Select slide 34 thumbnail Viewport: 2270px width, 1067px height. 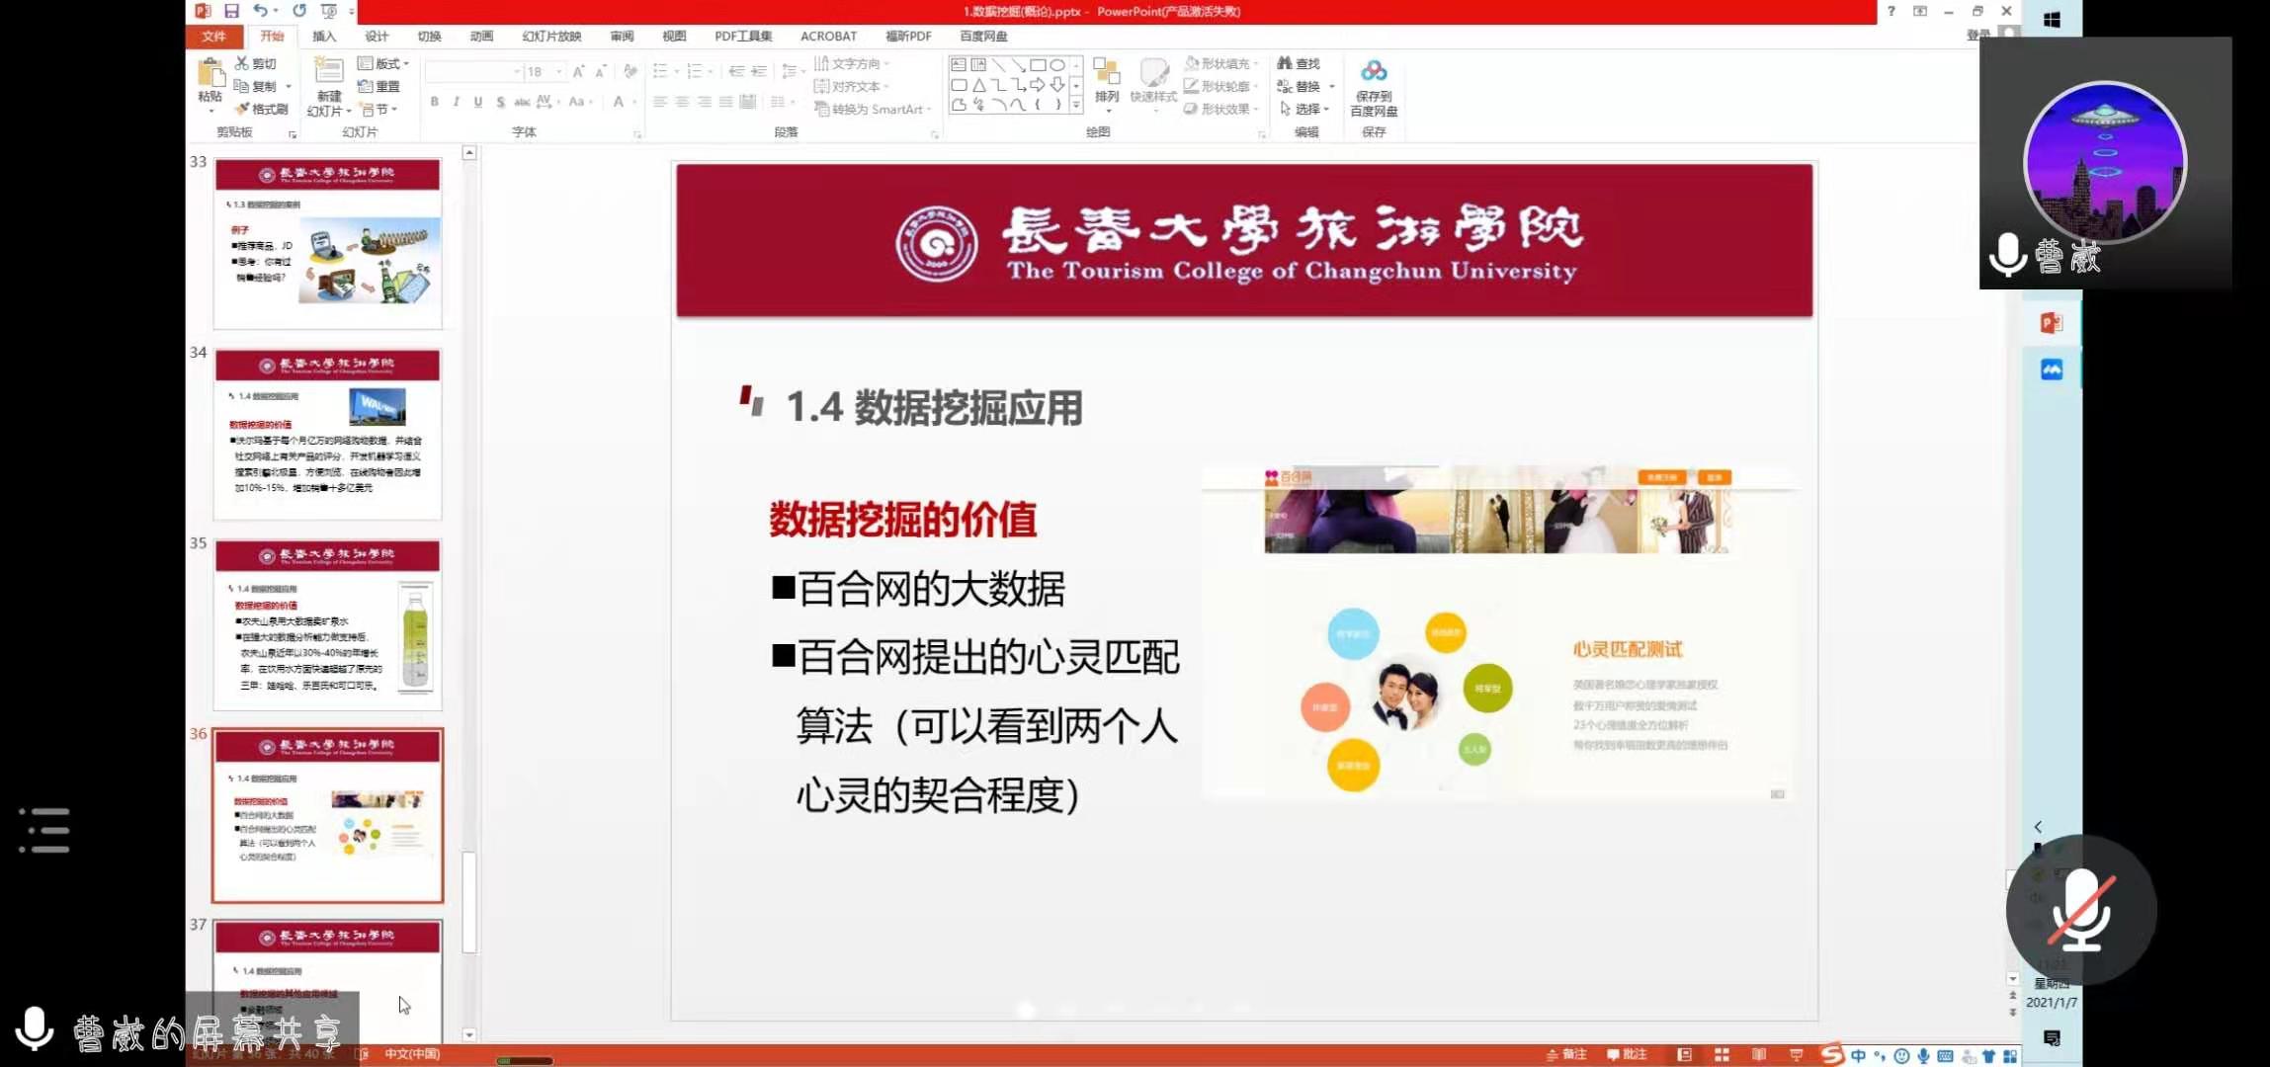(x=327, y=434)
